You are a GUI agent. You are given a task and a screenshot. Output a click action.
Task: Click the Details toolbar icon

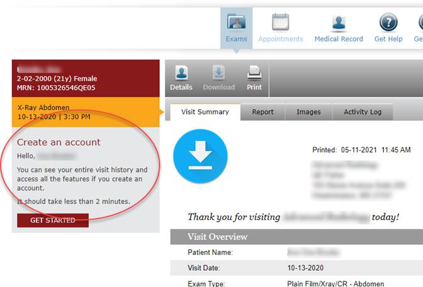click(x=181, y=73)
